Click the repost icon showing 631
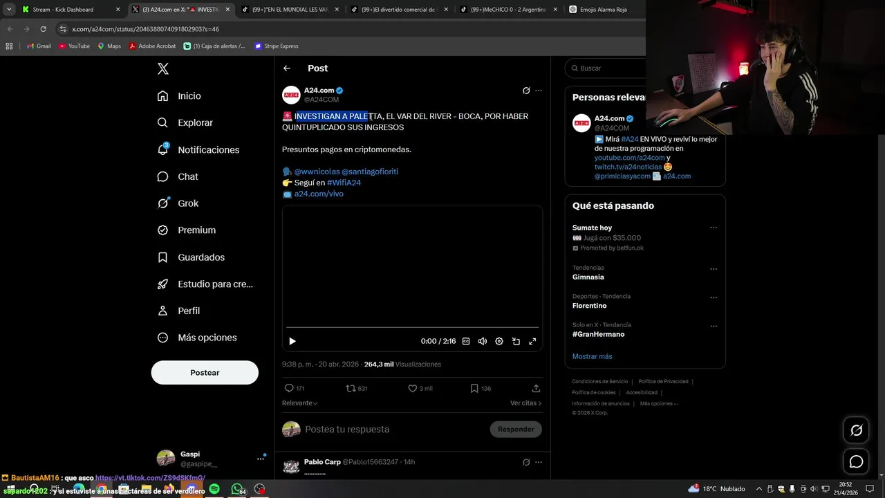 coord(357,388)
